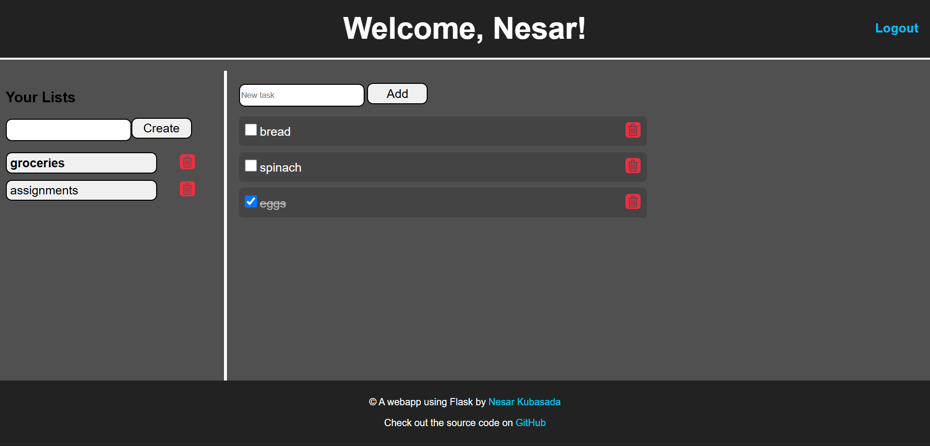Image resolution: width=930 pixels, height=446 pixels.
Task: Open the GitHub source code link
Action: point(530,423)
